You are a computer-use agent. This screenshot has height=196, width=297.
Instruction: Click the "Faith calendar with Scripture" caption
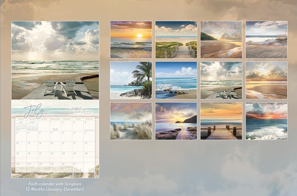(55, 184)
